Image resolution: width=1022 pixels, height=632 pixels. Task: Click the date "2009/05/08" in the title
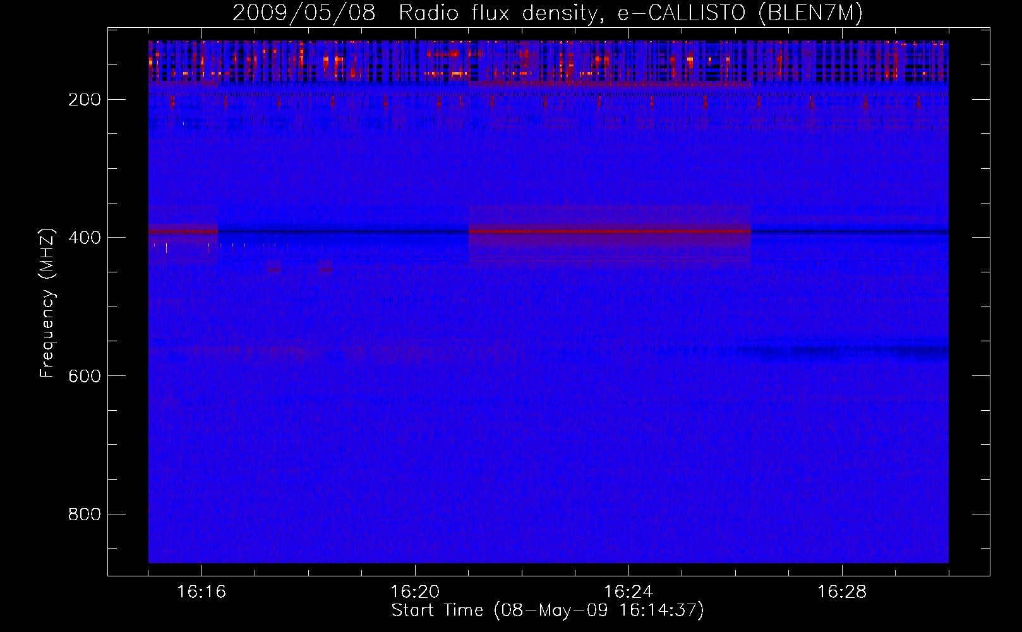(x=304, y=13)
